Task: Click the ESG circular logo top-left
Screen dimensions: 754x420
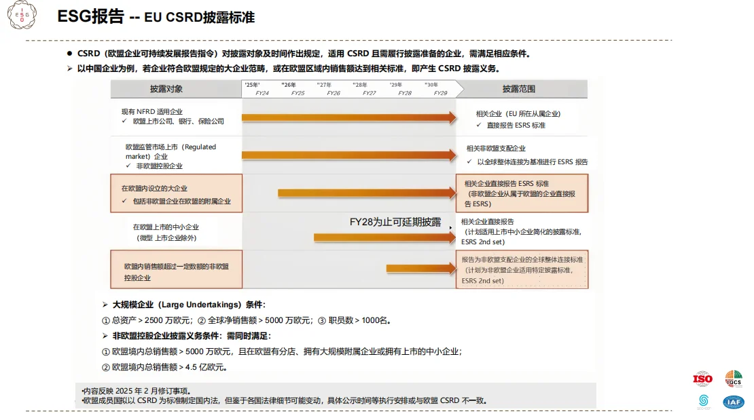Action: click(x=22, y=16)
